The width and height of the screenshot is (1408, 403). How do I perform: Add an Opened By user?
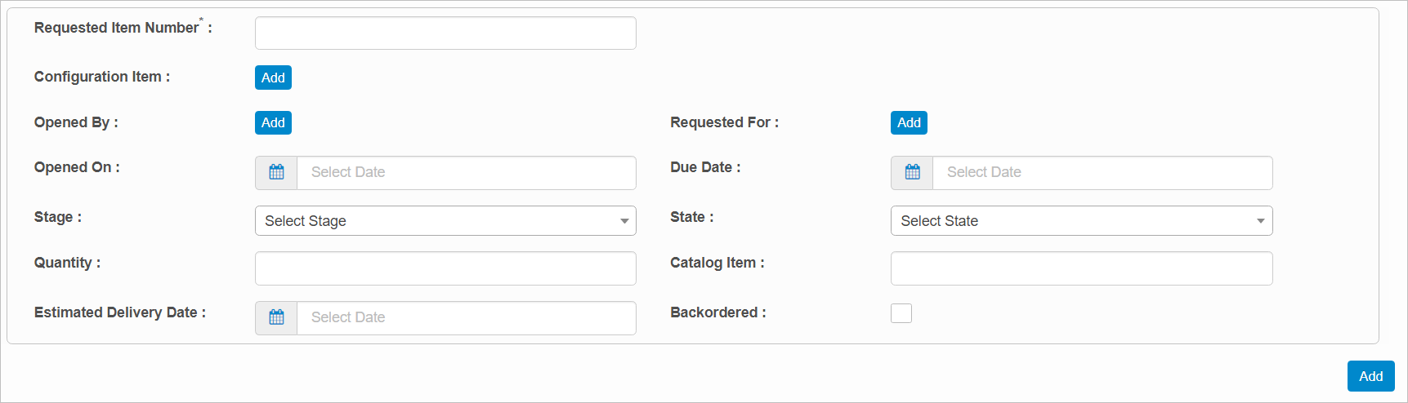[x=273, y=122]
